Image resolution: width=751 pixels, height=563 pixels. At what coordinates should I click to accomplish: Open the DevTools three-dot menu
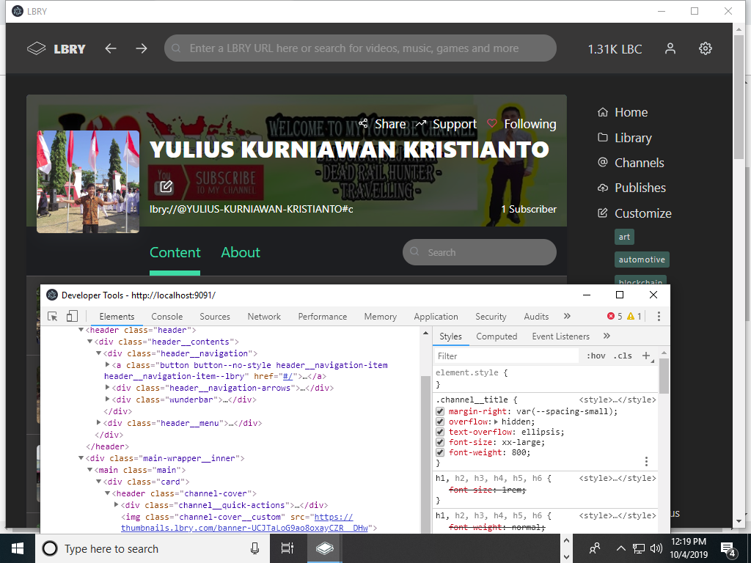[659, 316]
